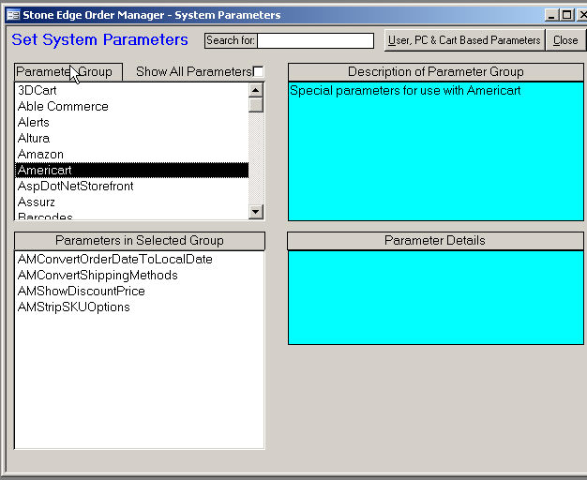Minimize the System Parameters window
The image size is (587, 480).
551,15
